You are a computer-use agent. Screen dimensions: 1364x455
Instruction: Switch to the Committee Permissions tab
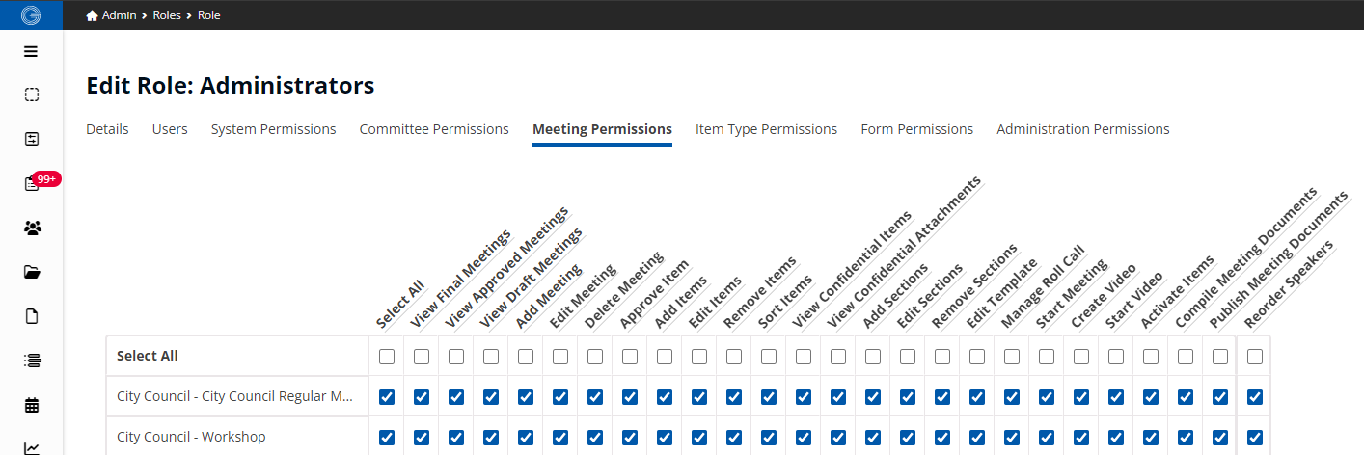[434, 129]
